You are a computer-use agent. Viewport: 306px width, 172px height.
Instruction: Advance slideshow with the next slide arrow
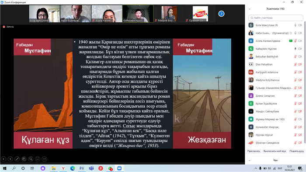click(x=10, y=159)
